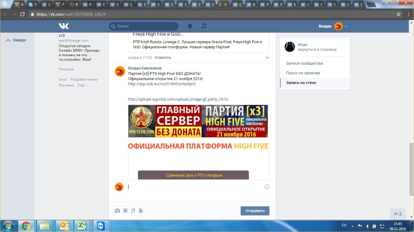Click вчера в 17:32 timestamp

pos(140,58)
